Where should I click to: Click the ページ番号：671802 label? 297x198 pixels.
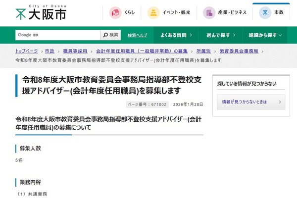click(147, 104)
